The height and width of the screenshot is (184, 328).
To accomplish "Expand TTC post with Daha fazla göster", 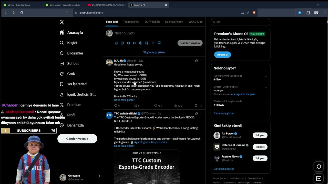I will pos(124,146).
